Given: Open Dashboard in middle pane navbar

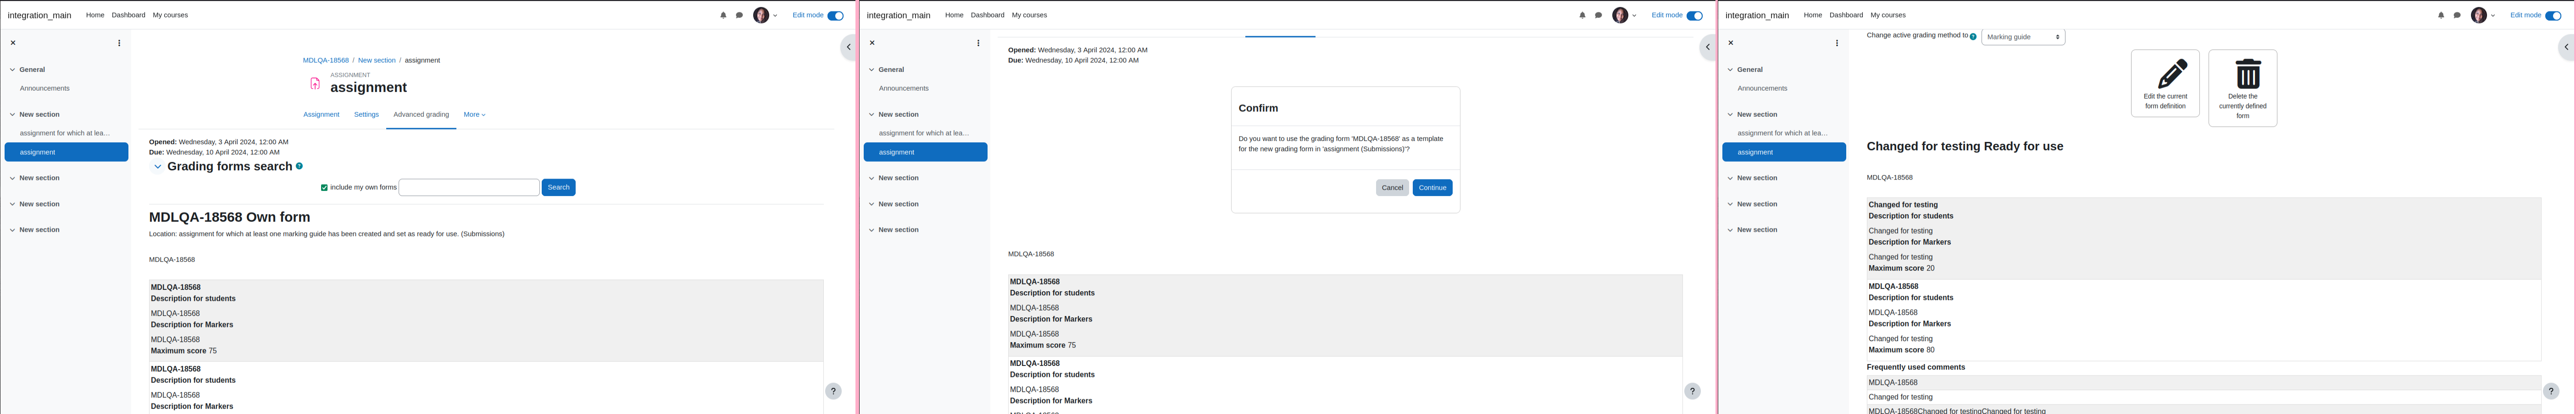Looking at the screenshot, I should (987, 15).
